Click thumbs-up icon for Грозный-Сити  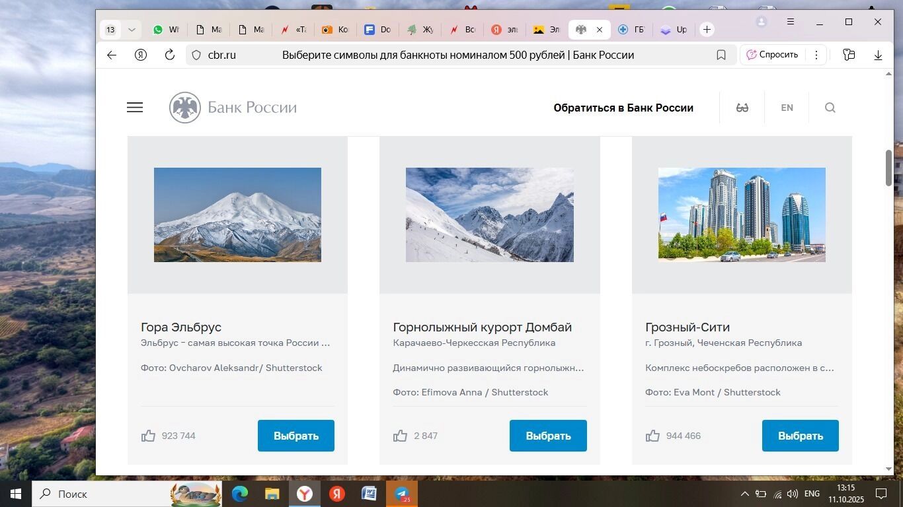[653, 436]
